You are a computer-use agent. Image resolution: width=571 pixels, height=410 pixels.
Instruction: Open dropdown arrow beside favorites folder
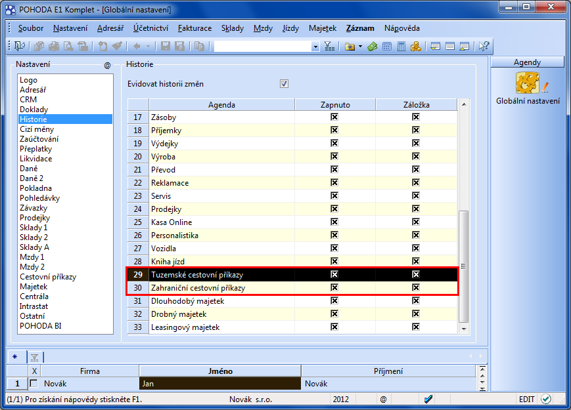click(360, 46)
